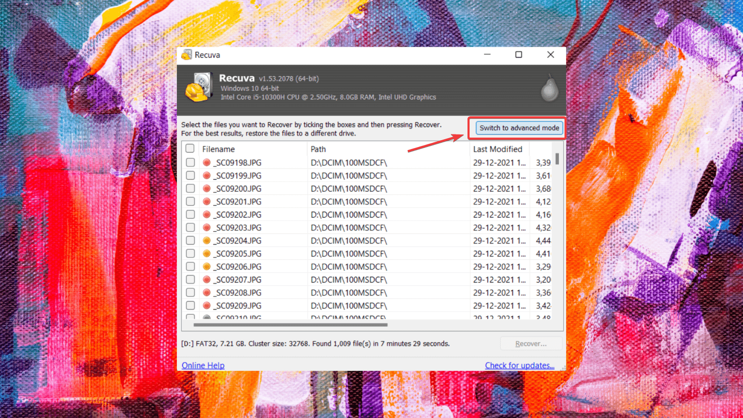
Task: Click red status dot of _SC09201.JPG
Action: (x=207, y=201)
